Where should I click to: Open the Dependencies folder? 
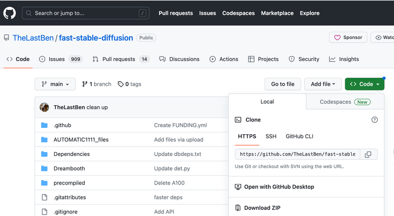71,154
